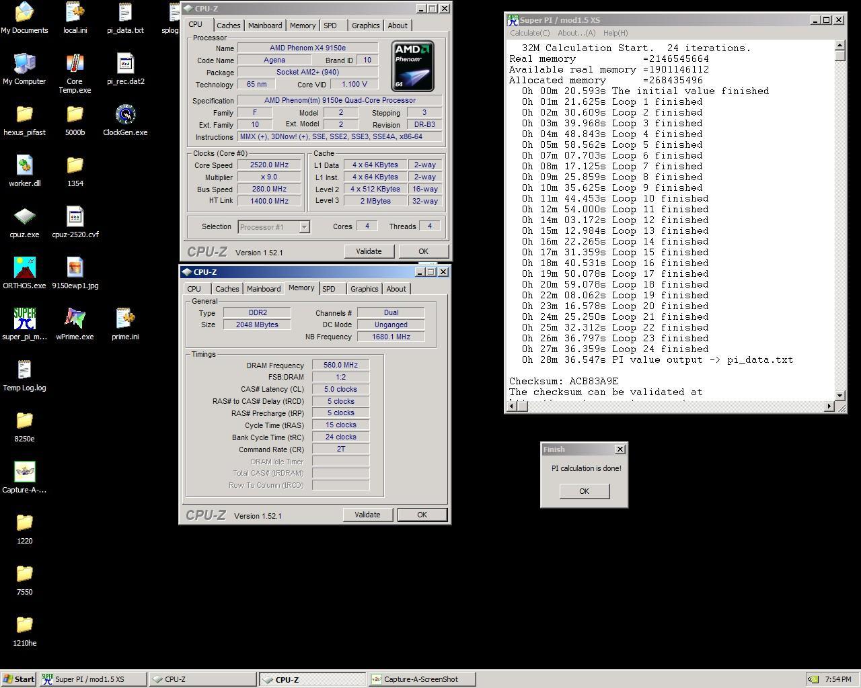
Task: Open Mainboard tab in top CPU-Z window
Action: (x=265, y=26)
